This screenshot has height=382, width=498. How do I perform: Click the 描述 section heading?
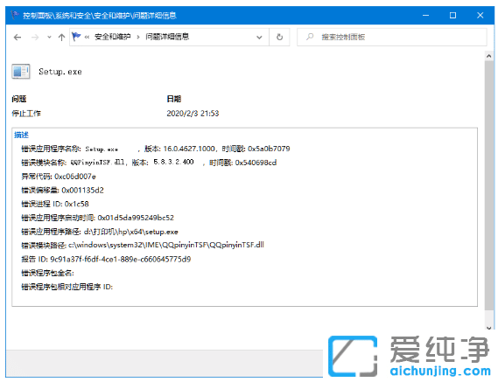pyautogui.click(x=21, y=135)
